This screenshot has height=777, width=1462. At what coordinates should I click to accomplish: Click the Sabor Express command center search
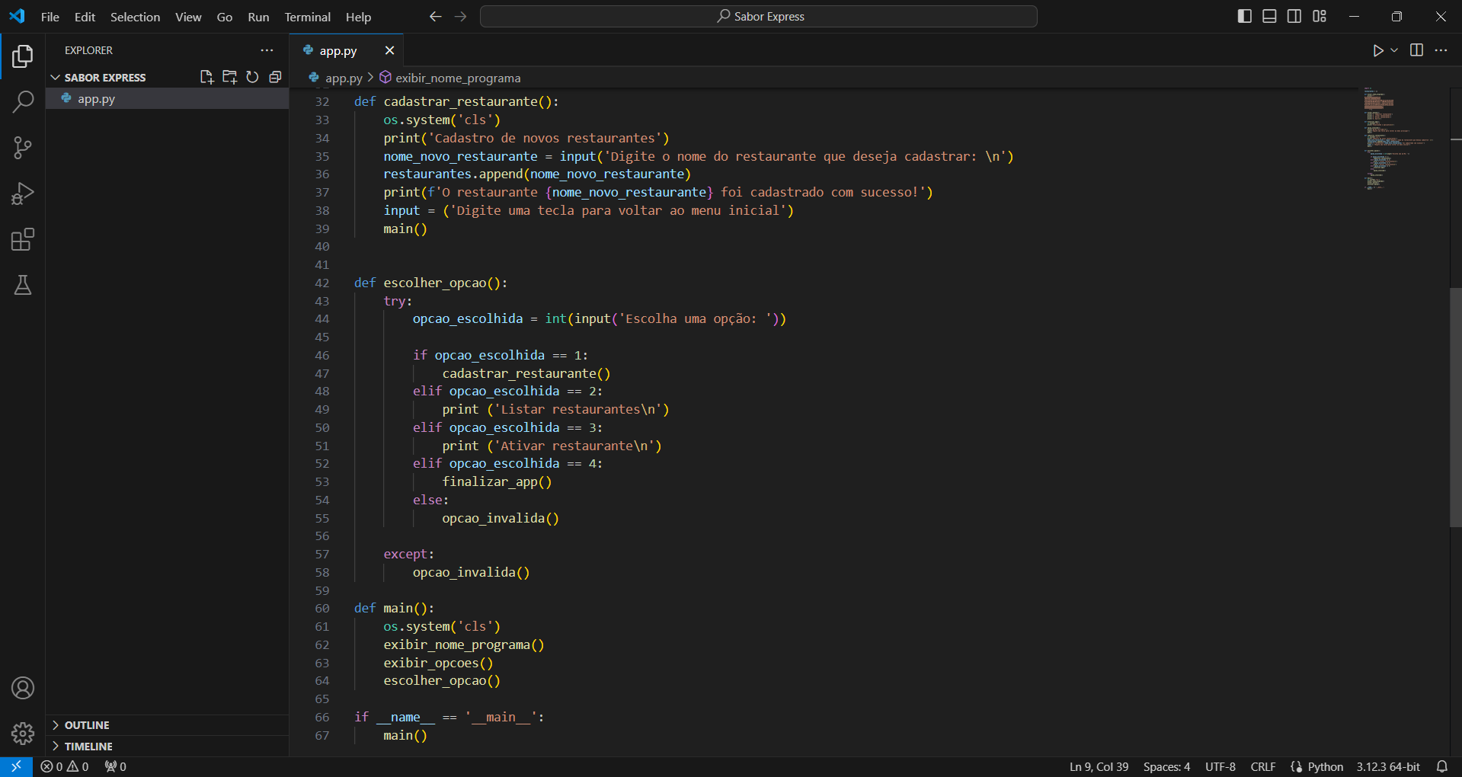coord(758,16)
